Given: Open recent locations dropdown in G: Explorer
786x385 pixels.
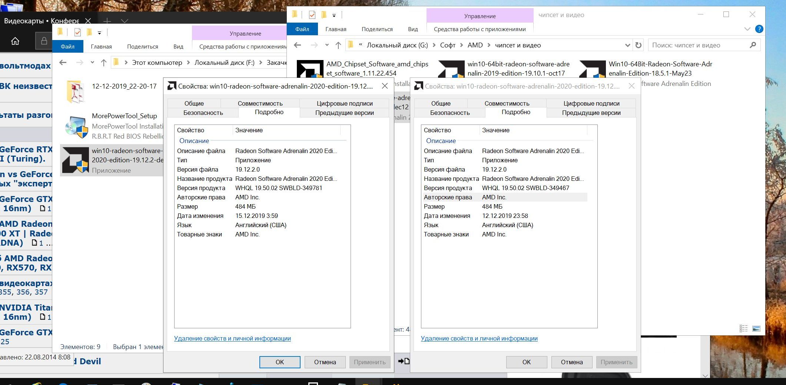Looking at the screenshot, I should pyautogui.click(x=326, y=45).
